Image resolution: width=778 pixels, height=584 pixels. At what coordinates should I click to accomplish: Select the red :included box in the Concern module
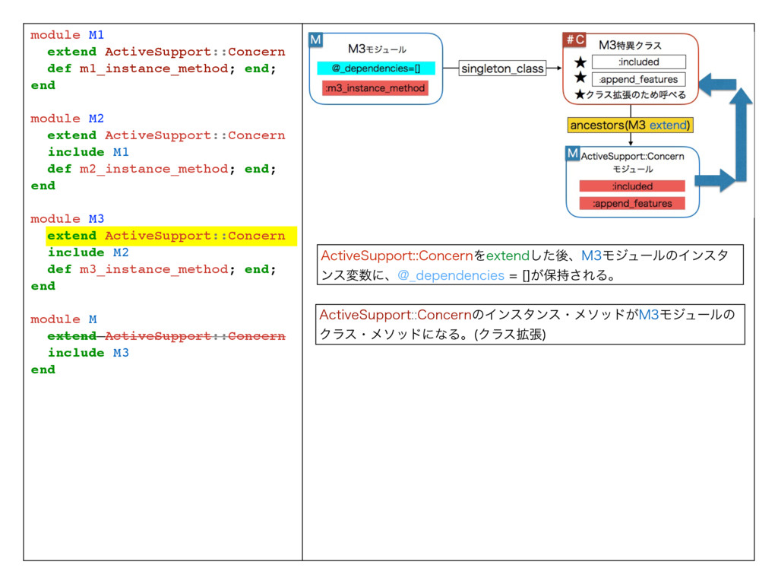click(x=632, y=186)
